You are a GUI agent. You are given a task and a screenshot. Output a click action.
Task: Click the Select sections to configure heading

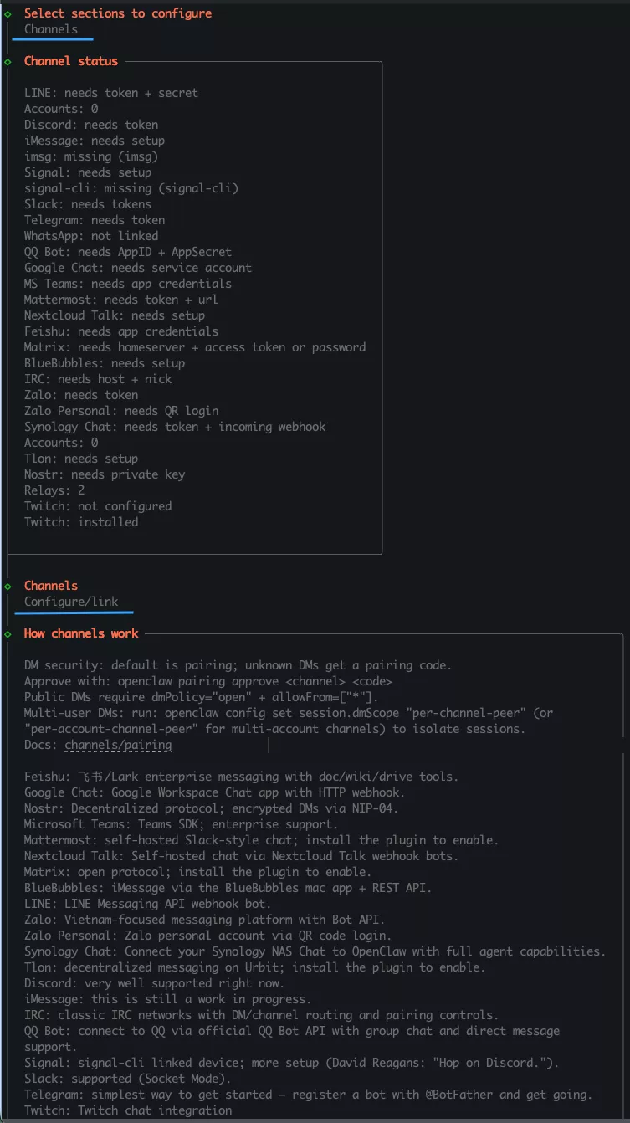tap(118, 13)
